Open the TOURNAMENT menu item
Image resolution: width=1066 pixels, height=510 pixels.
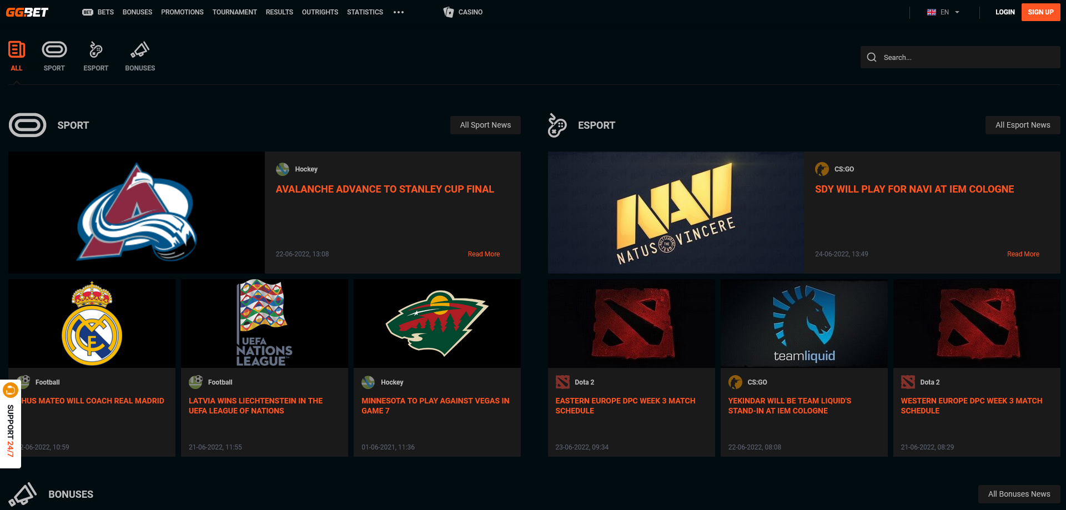pyautogui.click(x=234, y=12)
